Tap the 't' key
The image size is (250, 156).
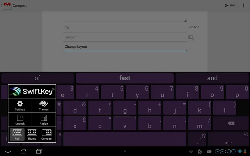(x=112, y=92)
